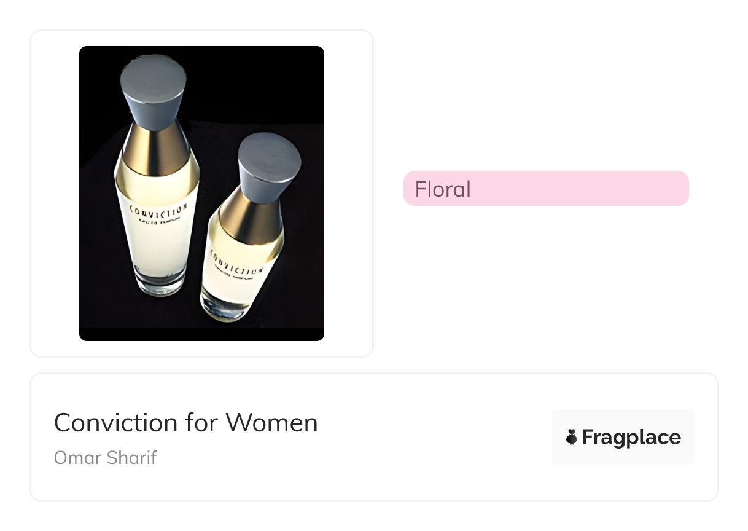Viewport: 748px width, 531px height.
Task: Click the Fragplace perfume bottle logo icon
Action: pyautogui.click(x=572, y=438)
